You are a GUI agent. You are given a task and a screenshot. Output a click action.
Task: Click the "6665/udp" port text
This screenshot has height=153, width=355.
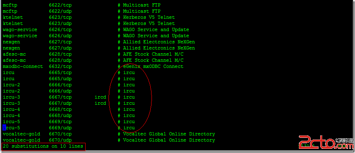click(x=60, y=79)
